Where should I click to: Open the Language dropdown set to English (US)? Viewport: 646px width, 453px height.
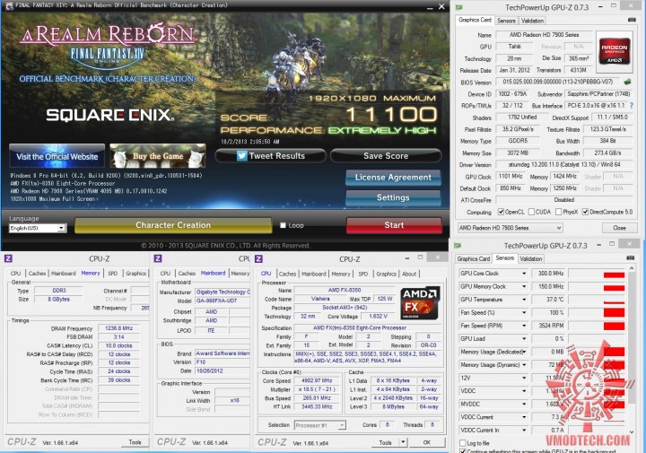[38, 228]
